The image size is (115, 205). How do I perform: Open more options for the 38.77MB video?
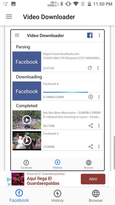tap(99, 126)
